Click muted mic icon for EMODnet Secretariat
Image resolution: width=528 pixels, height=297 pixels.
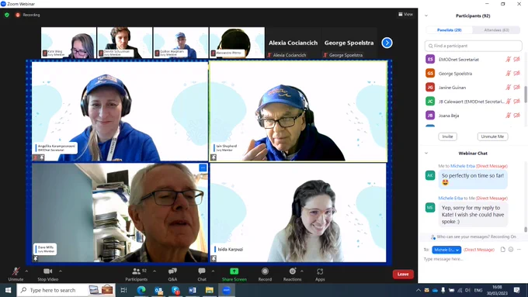508,59
